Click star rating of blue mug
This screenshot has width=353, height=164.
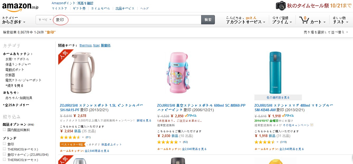click(265, 142)
